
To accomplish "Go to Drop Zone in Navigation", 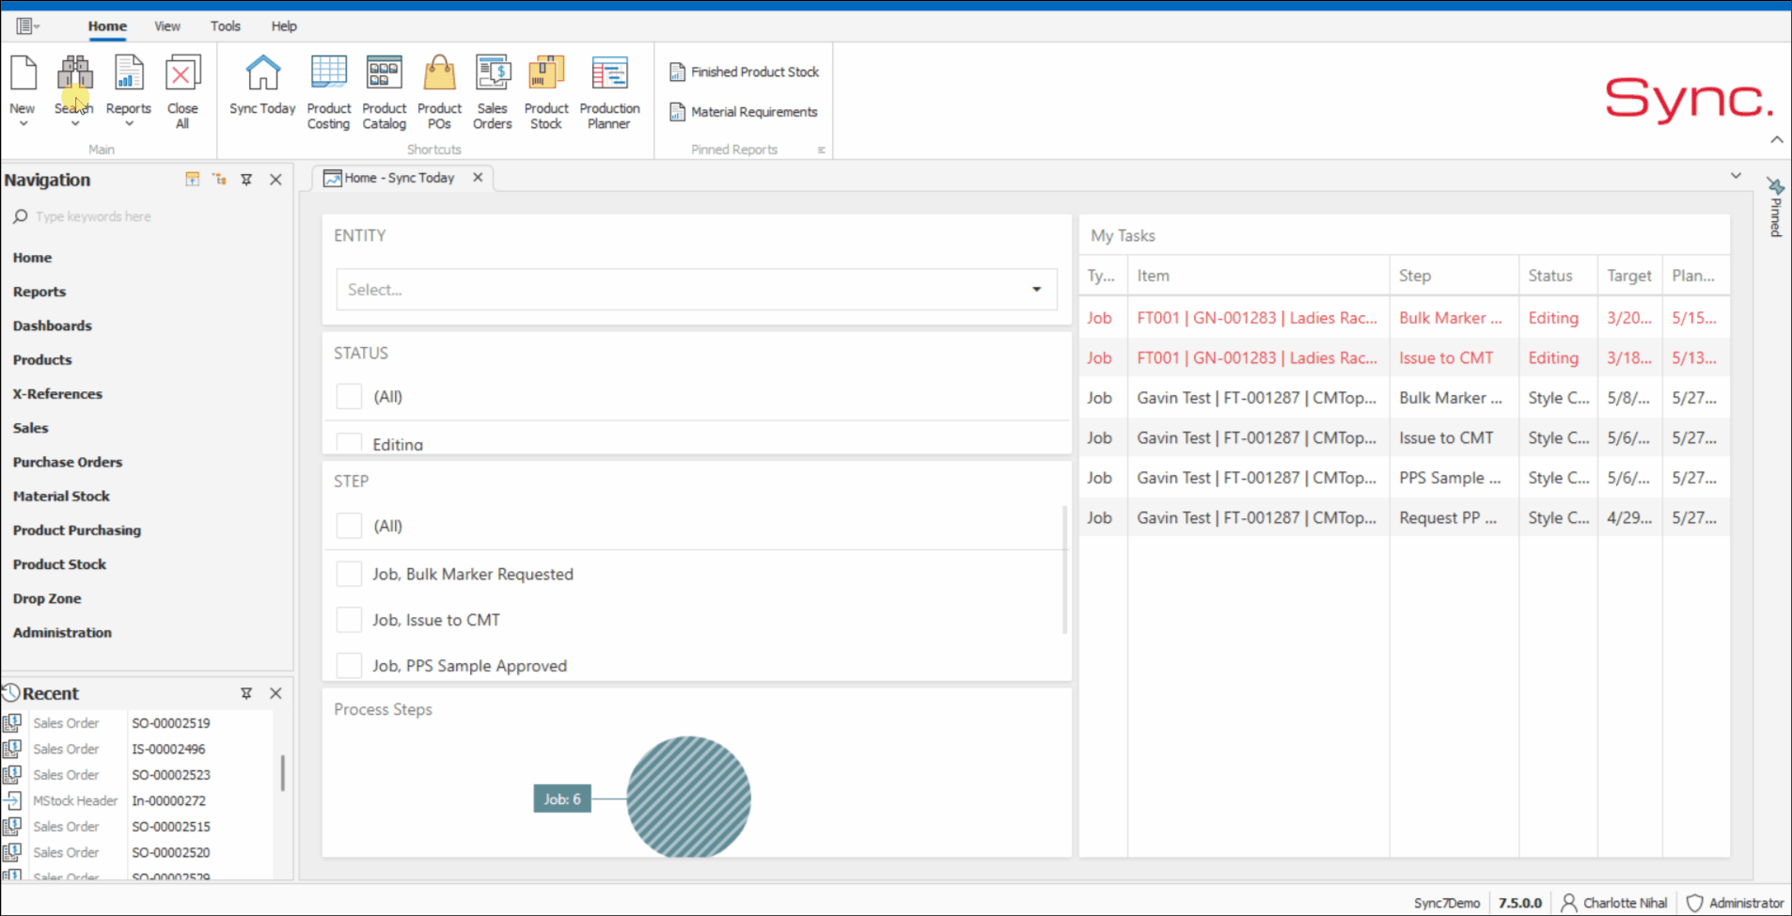I will (x=47, y=598).
